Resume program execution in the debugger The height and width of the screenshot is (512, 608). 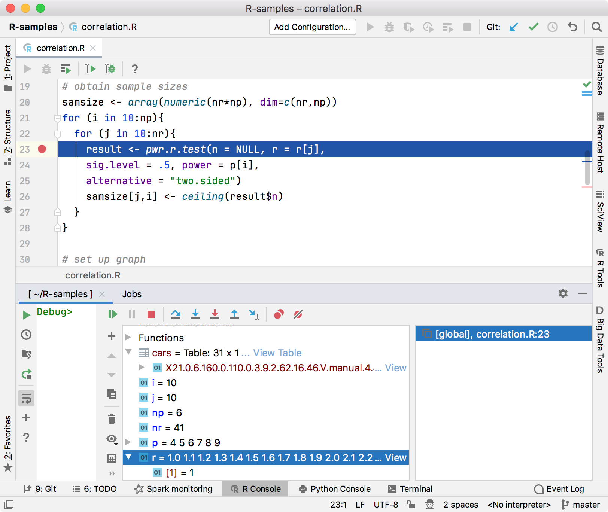click(112, 314)
